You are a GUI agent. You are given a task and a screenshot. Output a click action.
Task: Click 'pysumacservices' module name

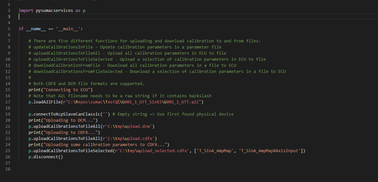click(55, 10)
